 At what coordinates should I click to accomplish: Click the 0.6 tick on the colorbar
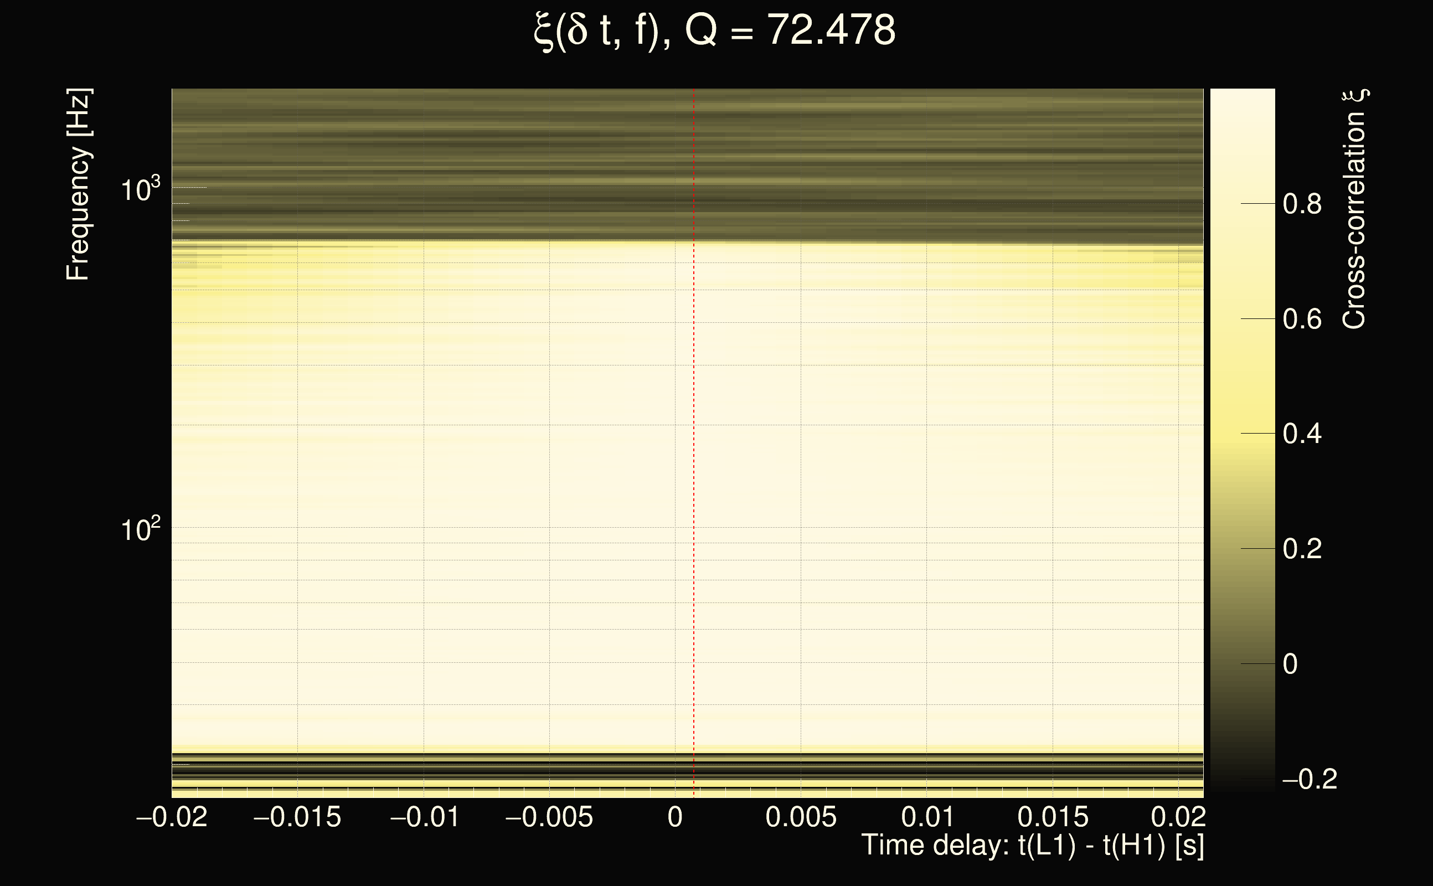(x=1302, y=320)
